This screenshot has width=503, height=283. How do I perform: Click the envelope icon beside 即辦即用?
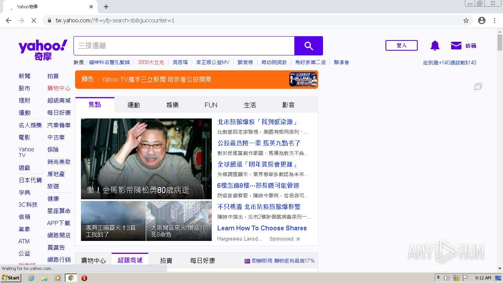pyautogui.click(x=247, y=261)
